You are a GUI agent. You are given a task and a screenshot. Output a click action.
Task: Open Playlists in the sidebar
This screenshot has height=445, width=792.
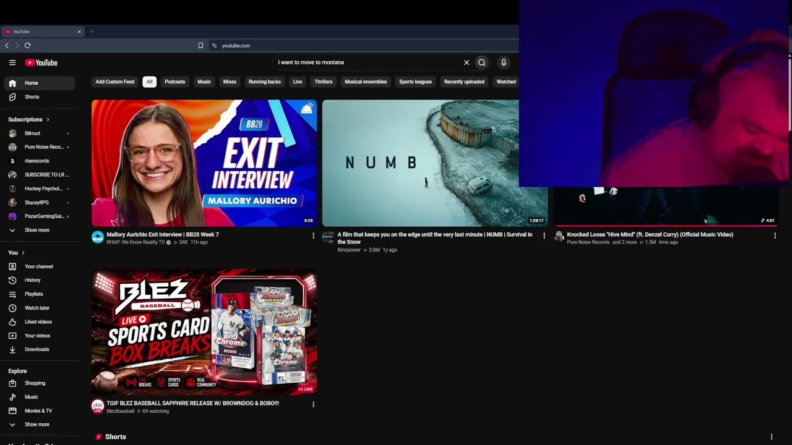pyautogui.click(x=40, y=294)
